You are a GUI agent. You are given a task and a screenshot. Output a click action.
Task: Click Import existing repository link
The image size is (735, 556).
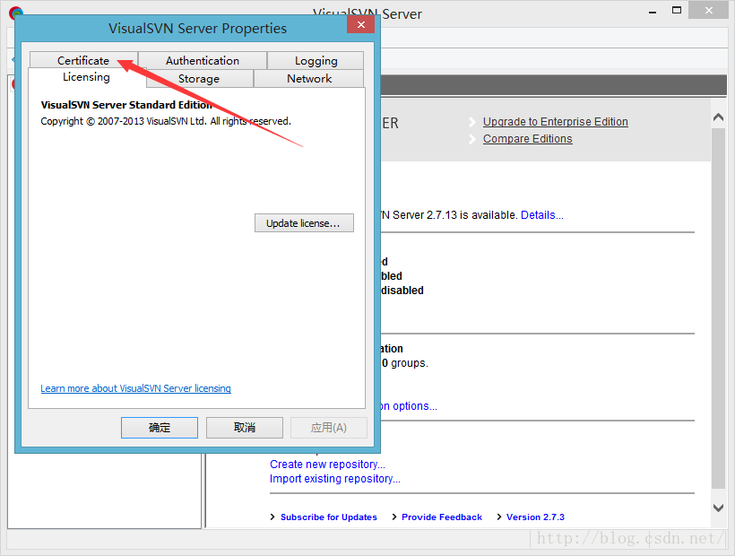click(334, 479)
